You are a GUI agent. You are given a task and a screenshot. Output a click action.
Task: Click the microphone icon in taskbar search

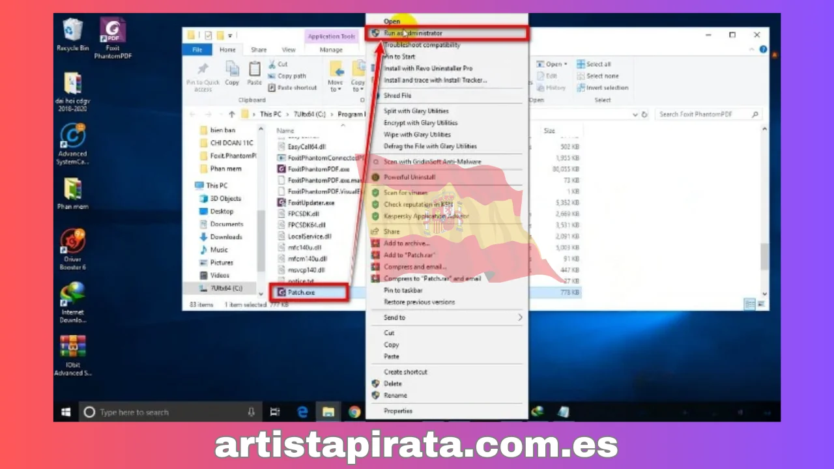click(x=252, y=412)
